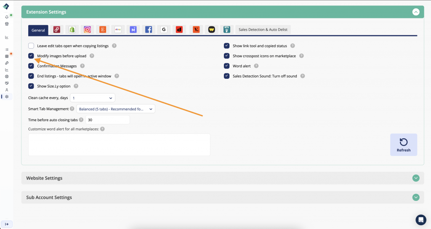Screen dimensions: 431x229
Task: Expand the sidebar with arrow button
Action: [7, 224]
